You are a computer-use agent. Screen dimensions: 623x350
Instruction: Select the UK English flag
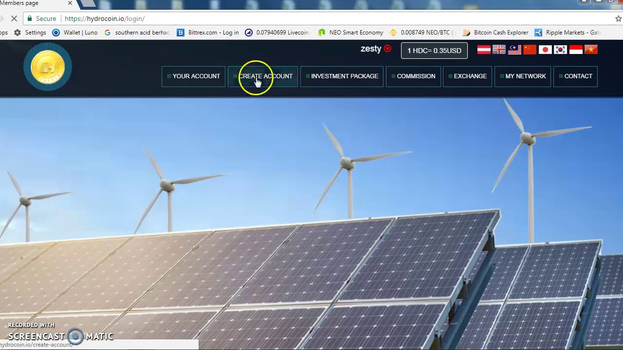pyautogui.click(x=499, y=50)
